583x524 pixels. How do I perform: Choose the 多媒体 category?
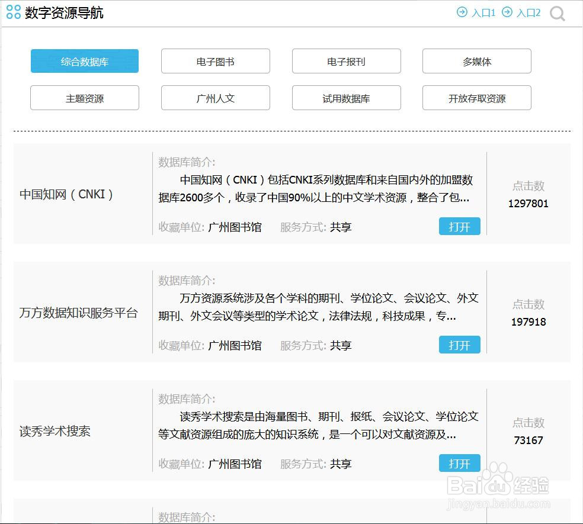click(477, 62)
